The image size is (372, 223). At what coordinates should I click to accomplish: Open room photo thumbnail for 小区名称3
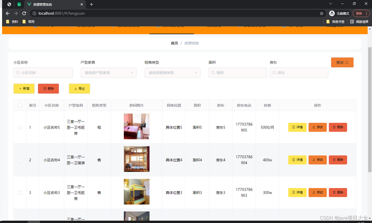pyautogui.click(x=137, y=192)
